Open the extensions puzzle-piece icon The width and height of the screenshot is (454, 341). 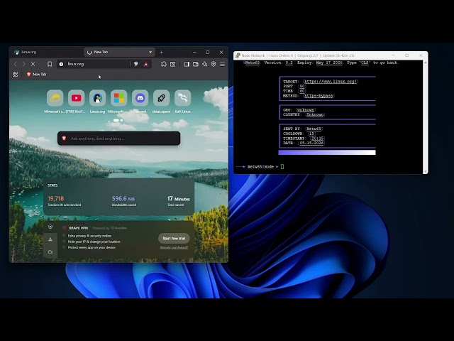pos(164,64)
